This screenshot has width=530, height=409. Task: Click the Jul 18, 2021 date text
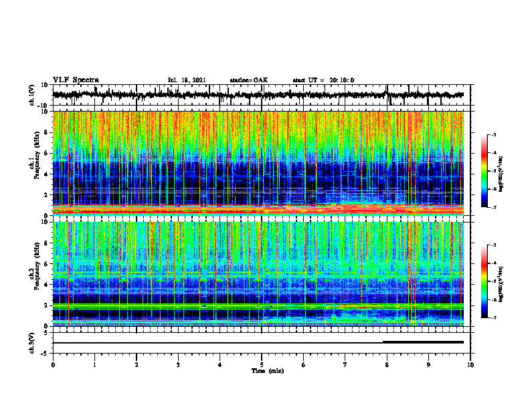pyautogui.click(x=187, y=80)
